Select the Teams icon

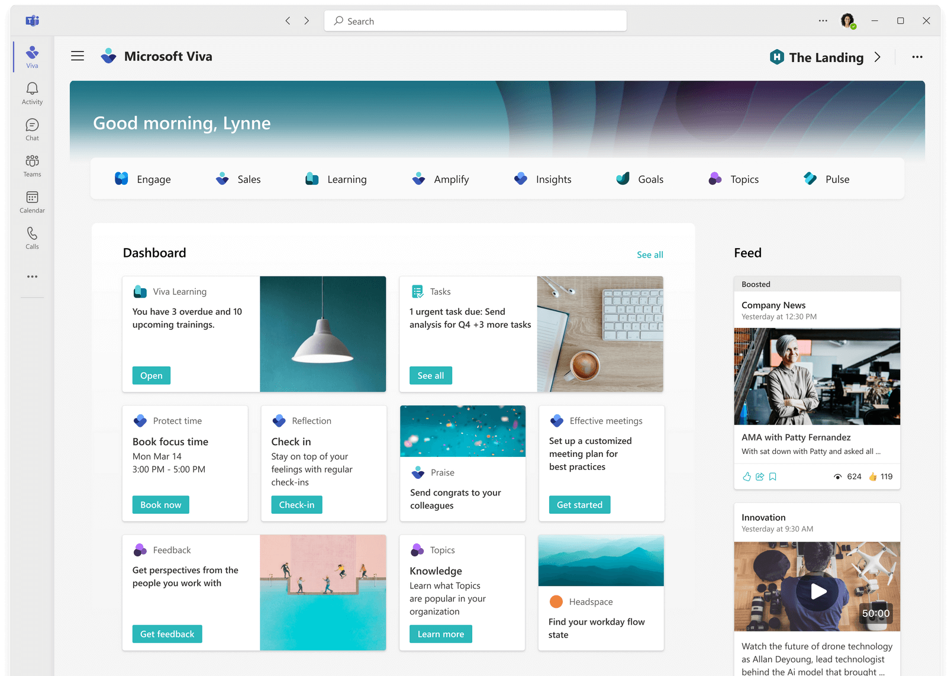pos(31,165)
